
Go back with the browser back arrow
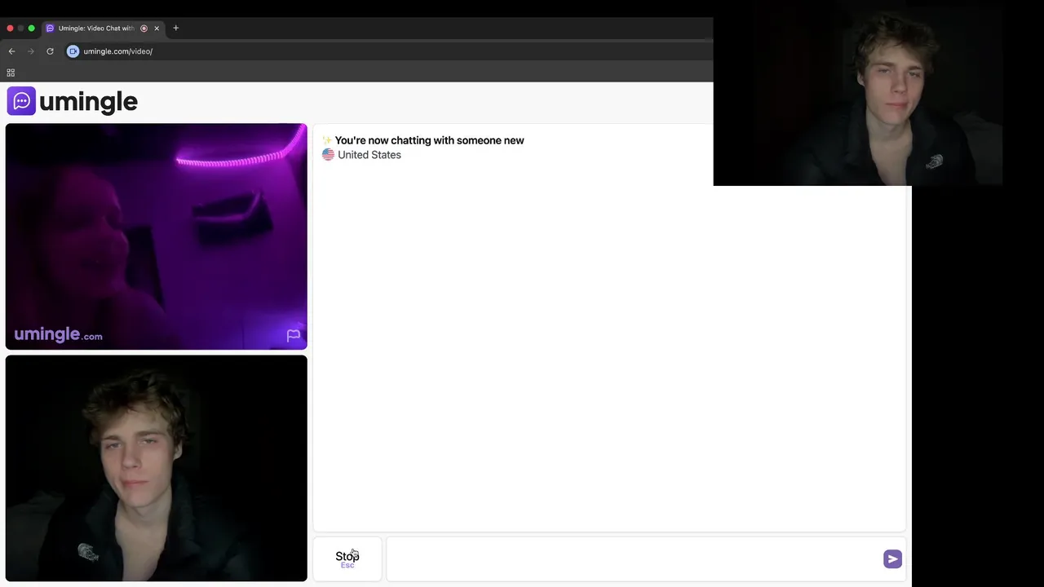coord(11,51)
